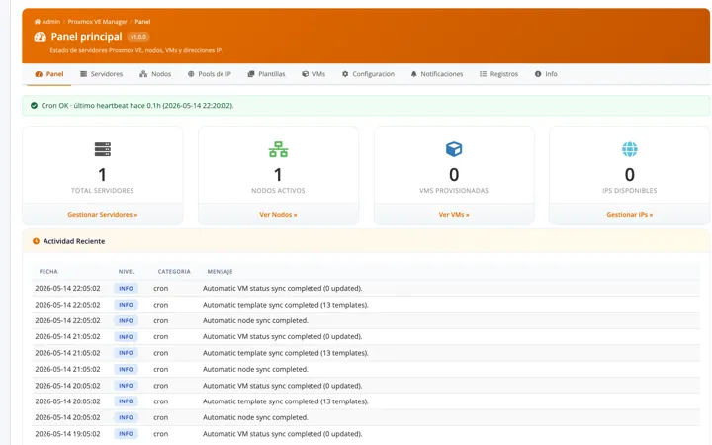712x445 pixels.
Task: Follow the Ver VMs link
Action: click(454, 215)
